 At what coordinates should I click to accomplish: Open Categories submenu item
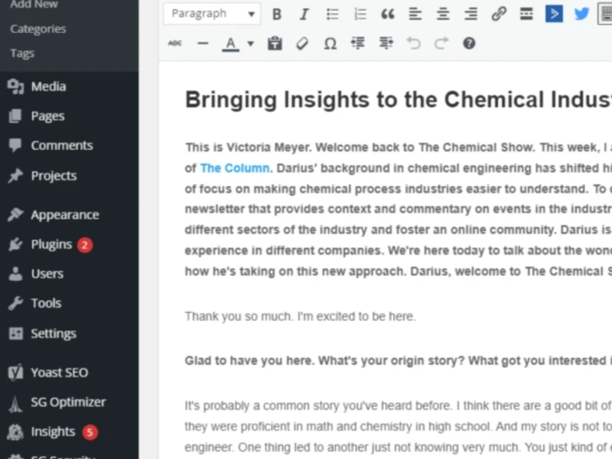[38, 29]
